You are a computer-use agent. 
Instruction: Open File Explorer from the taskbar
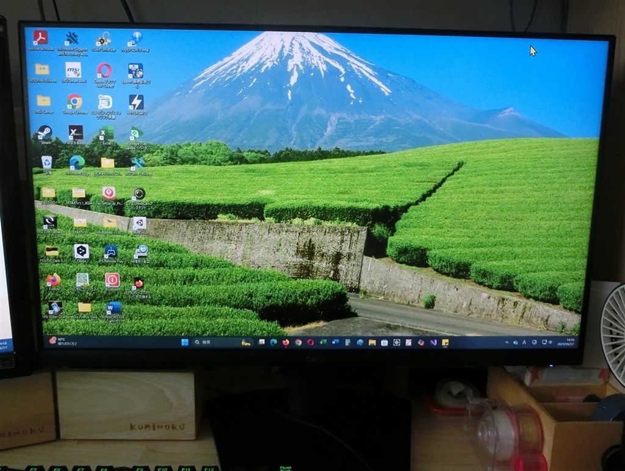coord(373,342)
